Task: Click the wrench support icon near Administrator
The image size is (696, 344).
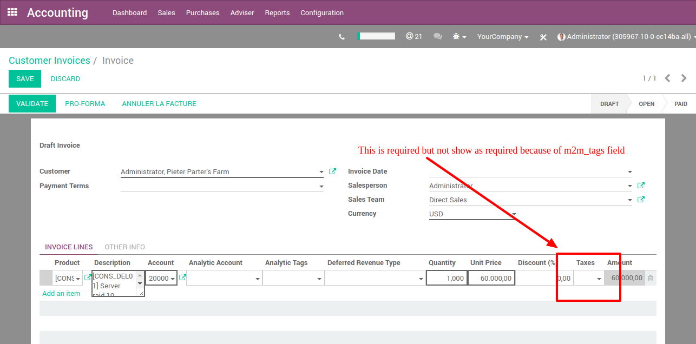Action: [543, 37]
